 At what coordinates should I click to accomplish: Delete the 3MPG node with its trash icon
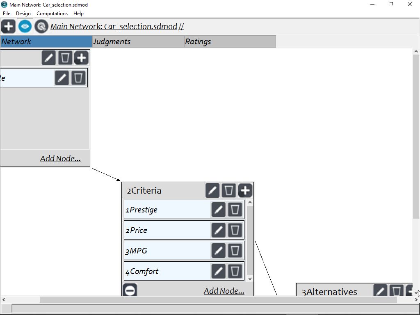pyautogui.click(x=235, y=250)
